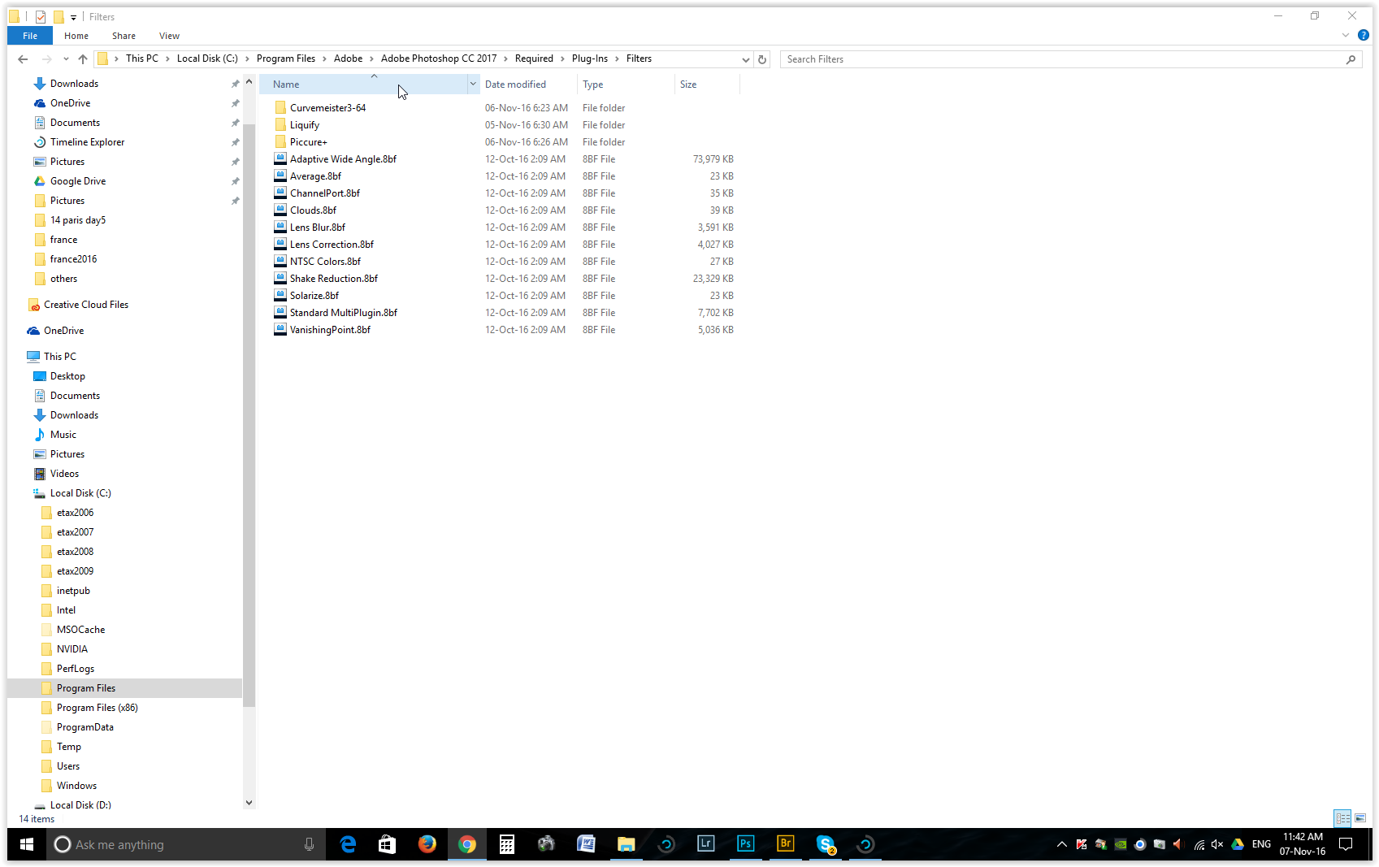Navigate to Plug-Ins in the breadcrumb
1379x867 pixels.
coord(589,59)
